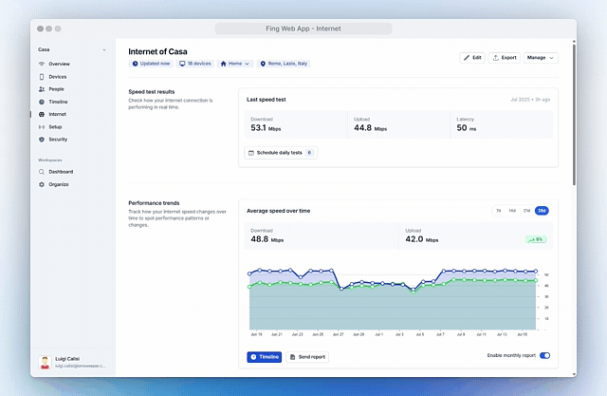This screenshot has width=607, height=396.
Task: Click the Internet globe icon in sidebar
Action: pyautogui.click(x=42, y=114)
